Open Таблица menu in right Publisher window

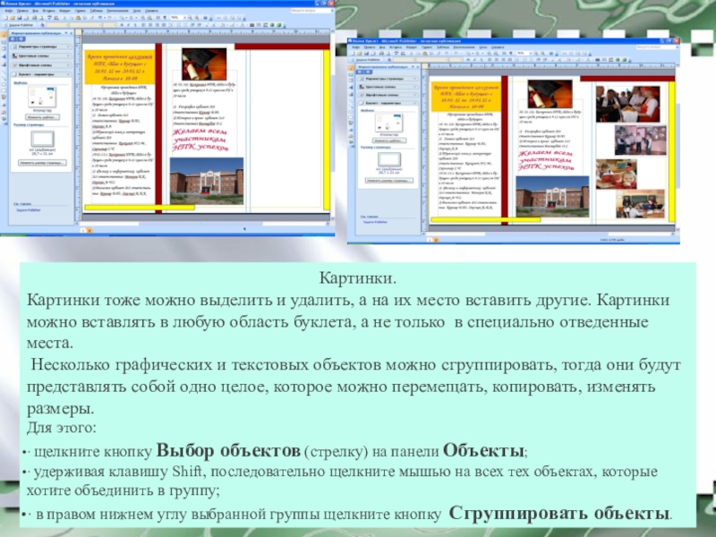(x=442, y=47)
